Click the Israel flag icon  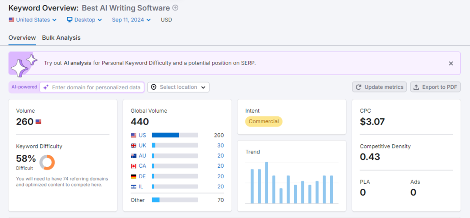tap(134, 186)
